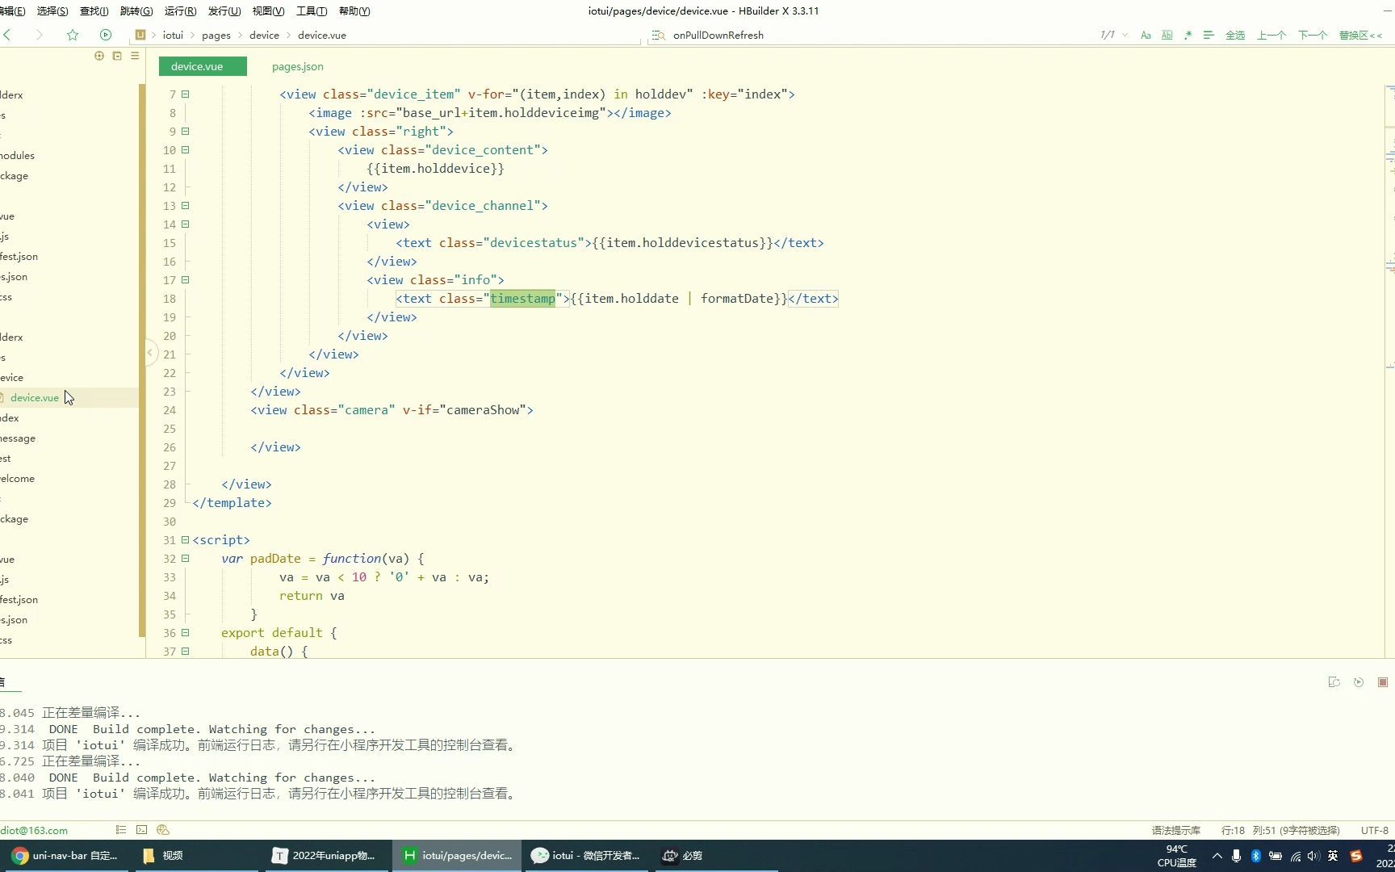This screenshot has width=1395, height=872.
Task: Collapse the export default fold at line 36
Action: click(x=185, y=633)
